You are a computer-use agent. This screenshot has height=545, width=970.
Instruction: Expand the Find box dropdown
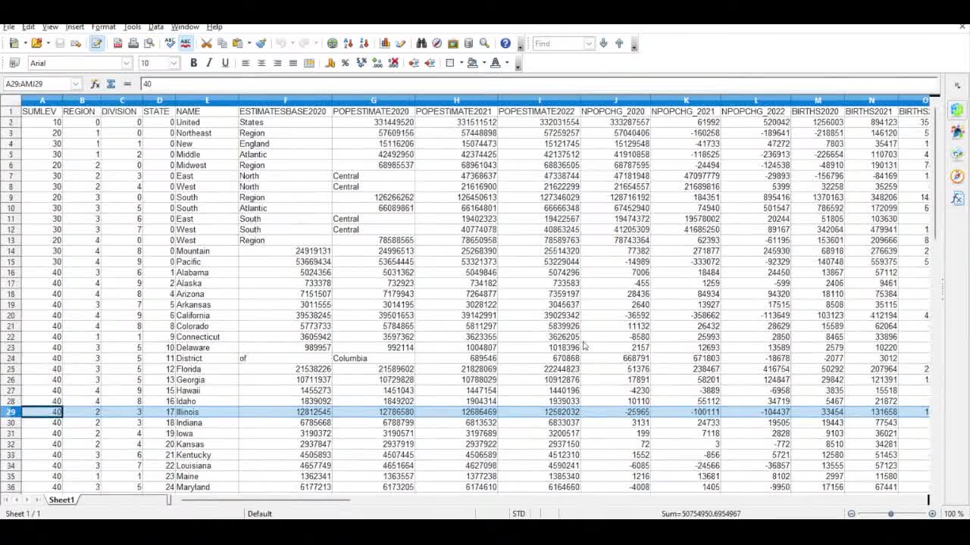tap(589, 43)
